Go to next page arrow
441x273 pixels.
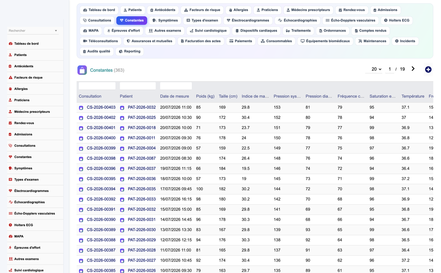(x=413, y=69)
